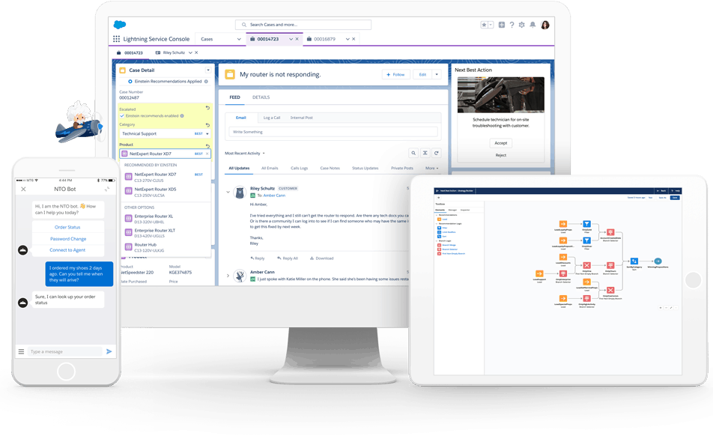
Task: Switch to the FEED tab
Action: pos(234,97)
